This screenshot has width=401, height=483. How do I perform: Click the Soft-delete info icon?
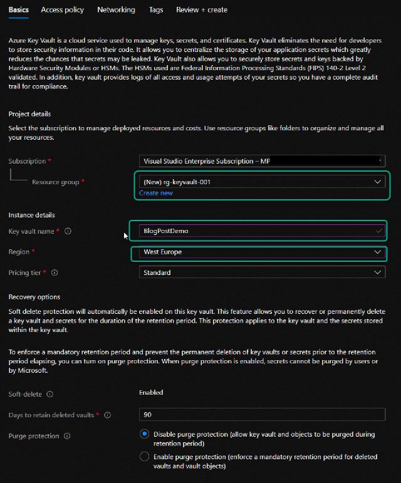point(50,395)
